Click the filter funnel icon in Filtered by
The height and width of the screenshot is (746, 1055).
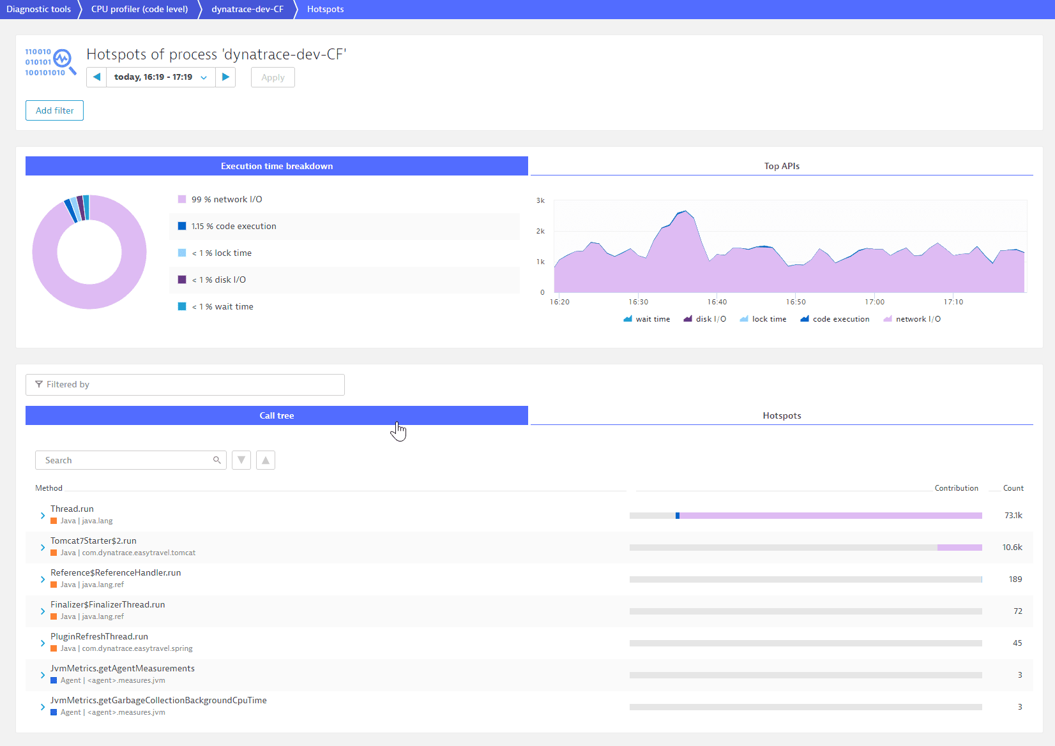(39, 384)
